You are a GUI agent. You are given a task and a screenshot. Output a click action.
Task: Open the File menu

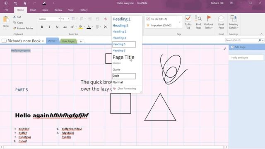(x=7, y=10)
